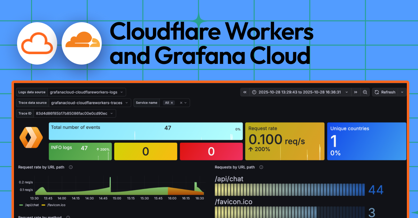Screen dimensions: 418x218
Task: Open the Logs data source dropdown
Action: [87, 92]
